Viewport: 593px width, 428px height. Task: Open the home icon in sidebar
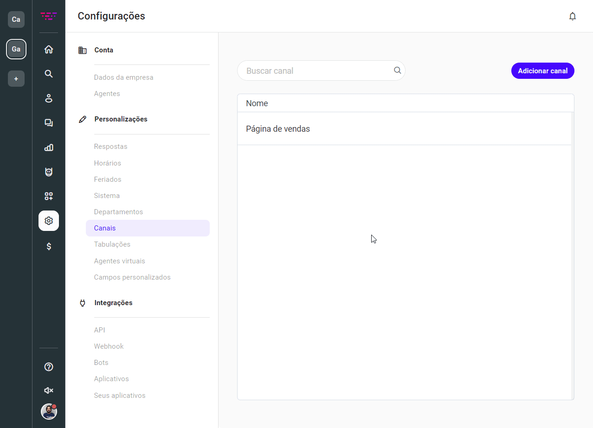coord(49,50)
